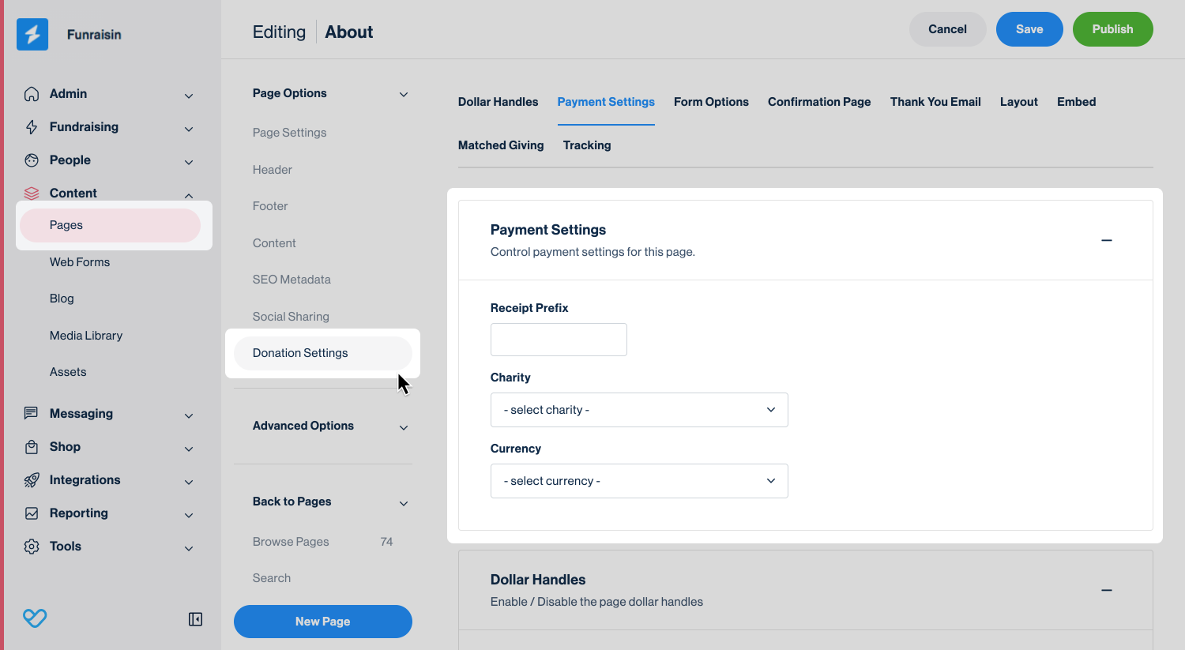Click the Integrations rocket icon

32,480
